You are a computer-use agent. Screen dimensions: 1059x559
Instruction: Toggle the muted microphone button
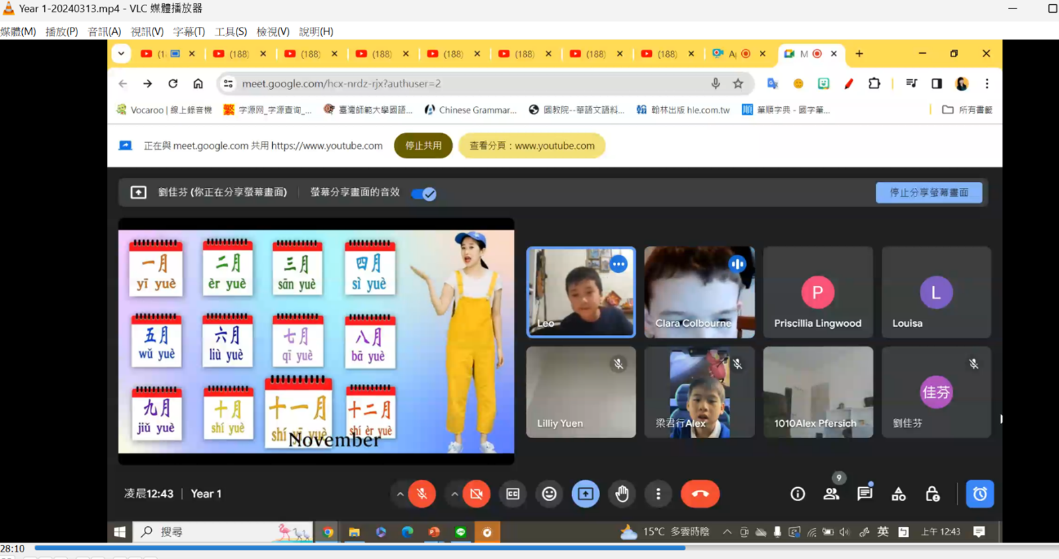click(x=422, y=494)
